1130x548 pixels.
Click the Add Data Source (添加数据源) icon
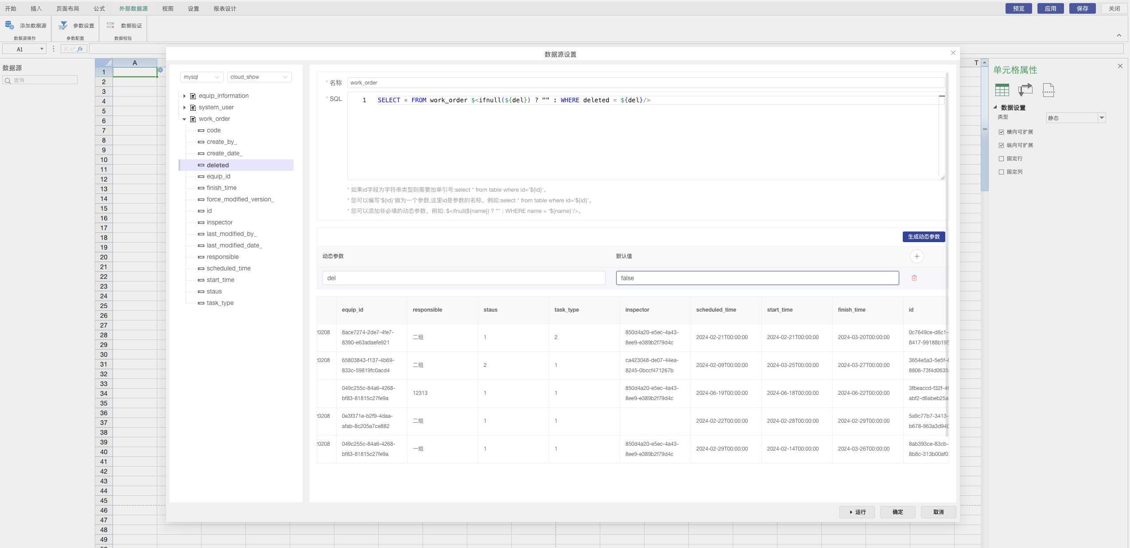pyautogui.click(x=10, y=25)
